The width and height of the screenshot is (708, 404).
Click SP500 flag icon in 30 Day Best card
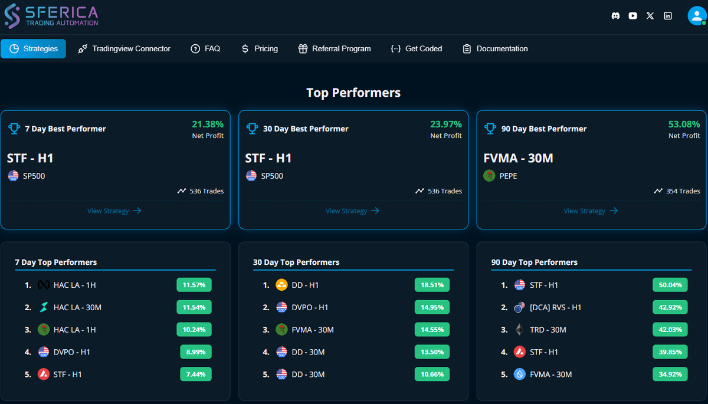pyautogui.click(x=251, y=176)
